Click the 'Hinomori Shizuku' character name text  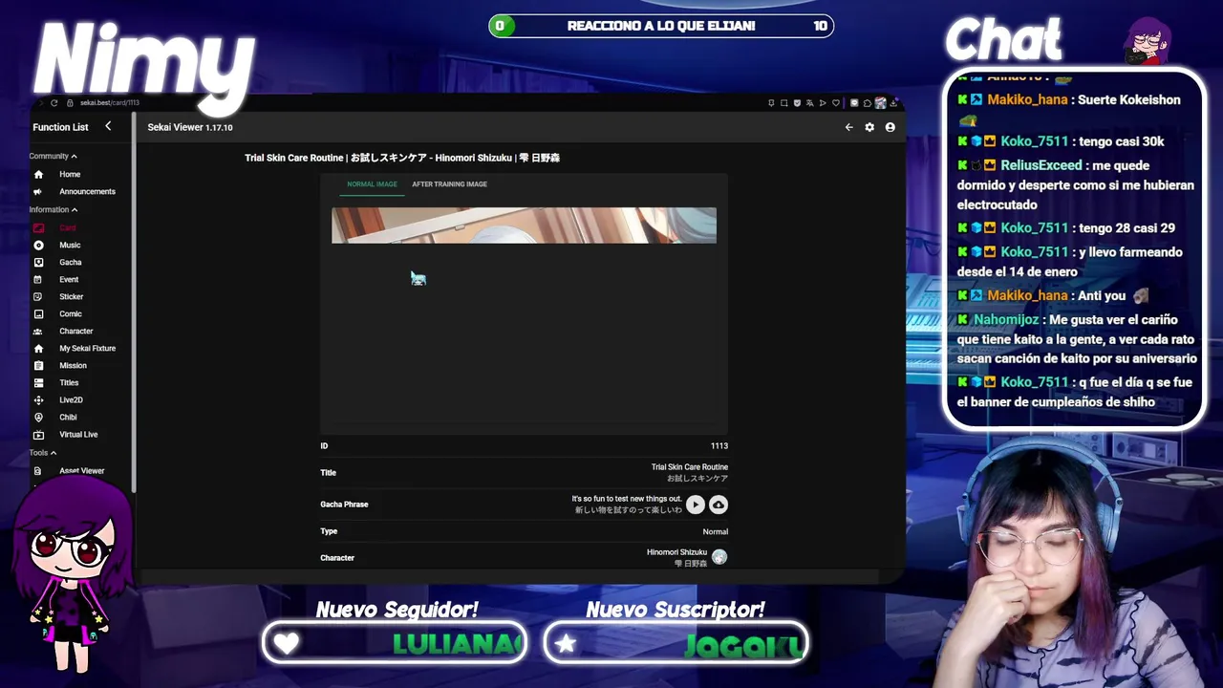click(676, 552)
